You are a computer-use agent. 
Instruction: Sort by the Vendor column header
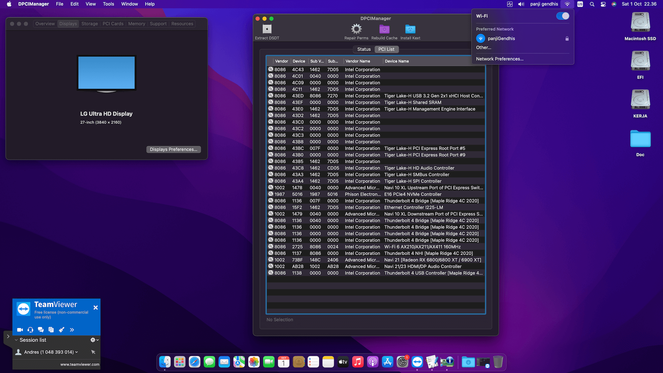281,61
